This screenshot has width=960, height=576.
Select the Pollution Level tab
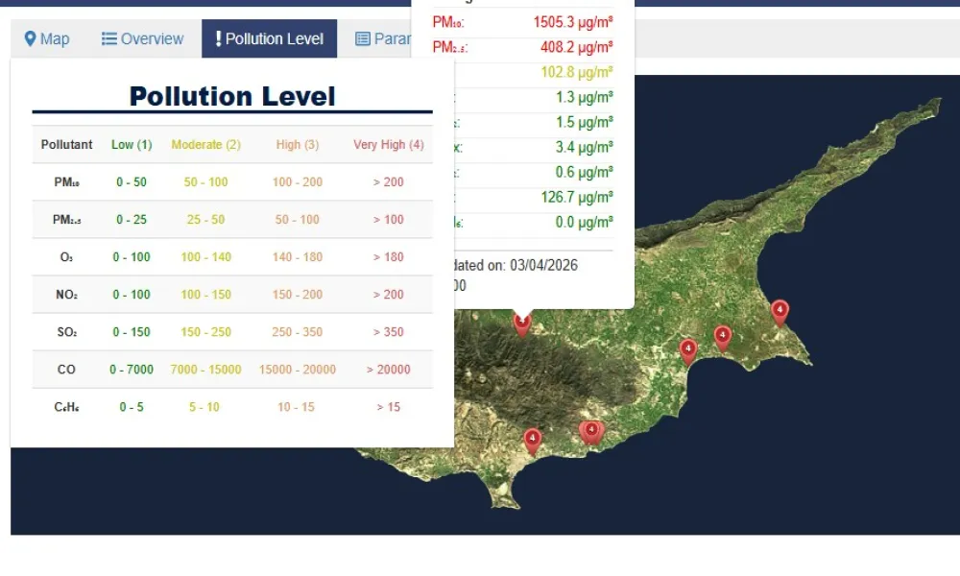pyautogui.click(x=270, y=38)
